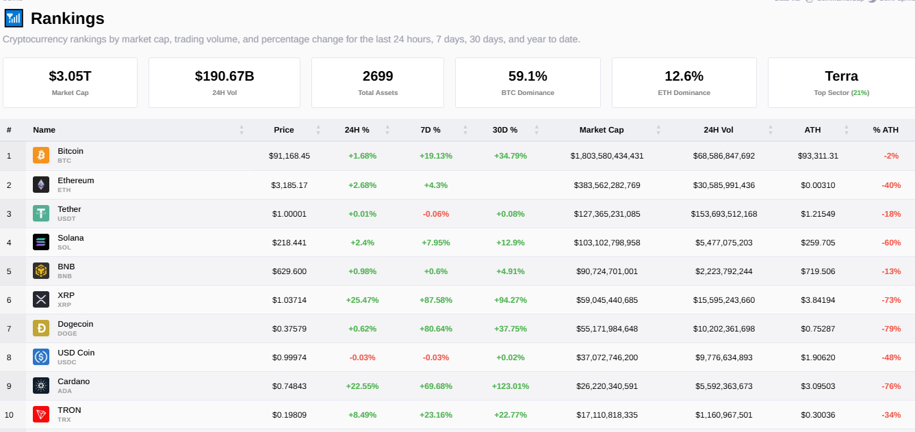Click the BNB diamond logo
This screenshot has height=432, width=915.
(x=40, y=271)
